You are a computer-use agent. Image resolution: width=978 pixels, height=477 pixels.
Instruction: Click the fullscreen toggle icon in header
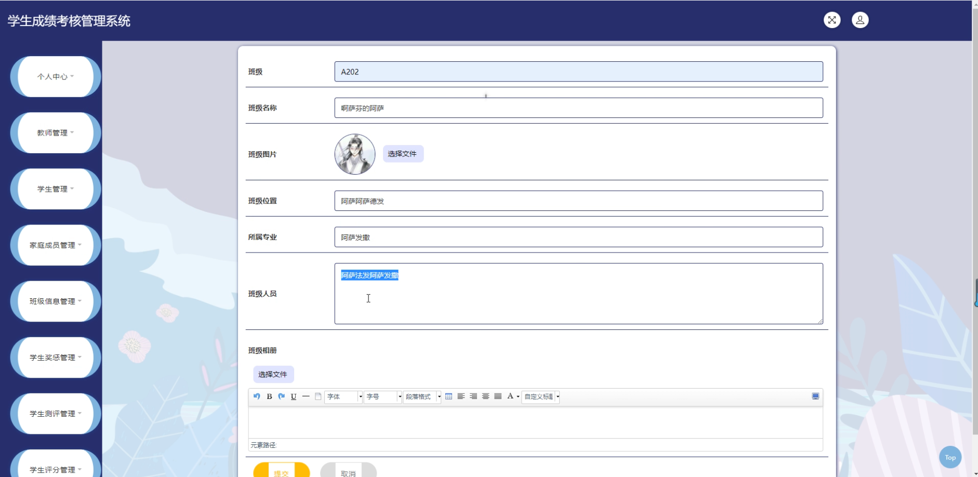(832, 20)
